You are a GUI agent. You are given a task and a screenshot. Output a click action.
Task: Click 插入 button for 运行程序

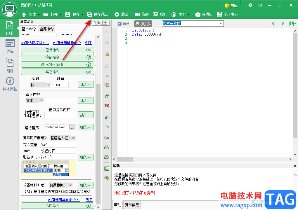tap(86, 127)
